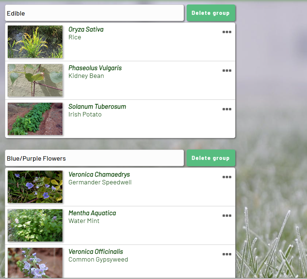
Task: Open the Oryza Sativa plant title
Action: point(86,29)
